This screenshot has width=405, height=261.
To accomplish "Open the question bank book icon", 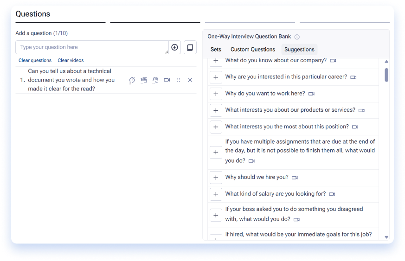I will point(190,47).
